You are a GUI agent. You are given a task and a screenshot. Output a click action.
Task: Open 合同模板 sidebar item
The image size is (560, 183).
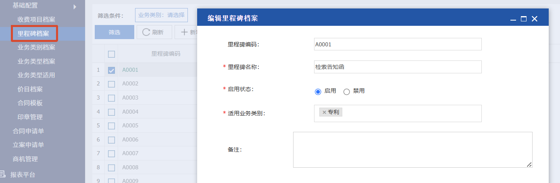coord(30,103)
